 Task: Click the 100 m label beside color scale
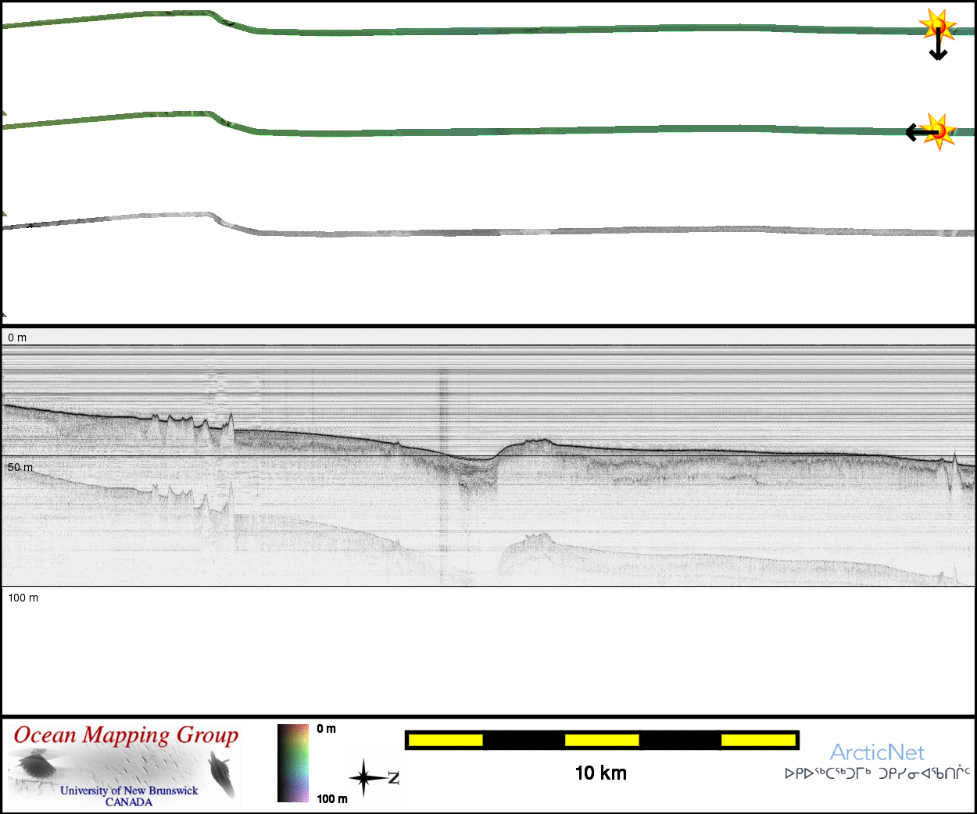pos(332,798)
